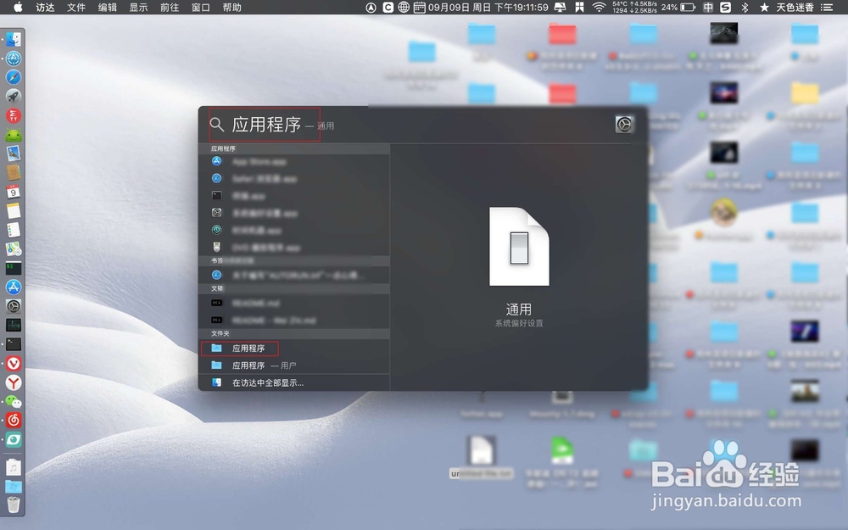The height and width of the screenshot is (530, 848).
Task: Select the 应用程序 — 用户 folder result
Action: click(x=294, y=365)
